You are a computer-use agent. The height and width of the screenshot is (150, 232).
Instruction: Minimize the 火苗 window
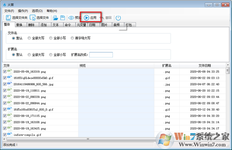[x=209, y=5]
